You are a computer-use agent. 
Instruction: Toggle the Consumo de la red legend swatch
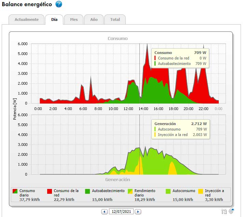(x=50, y=191)
